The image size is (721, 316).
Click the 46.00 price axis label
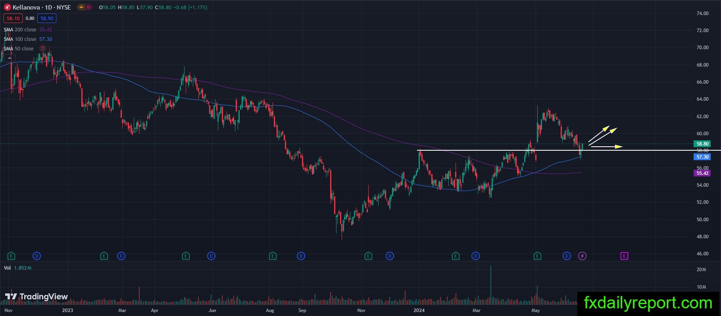click(x=702, y=254)
